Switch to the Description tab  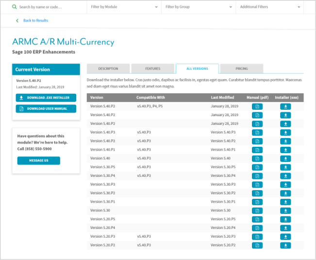click(108, 69)
